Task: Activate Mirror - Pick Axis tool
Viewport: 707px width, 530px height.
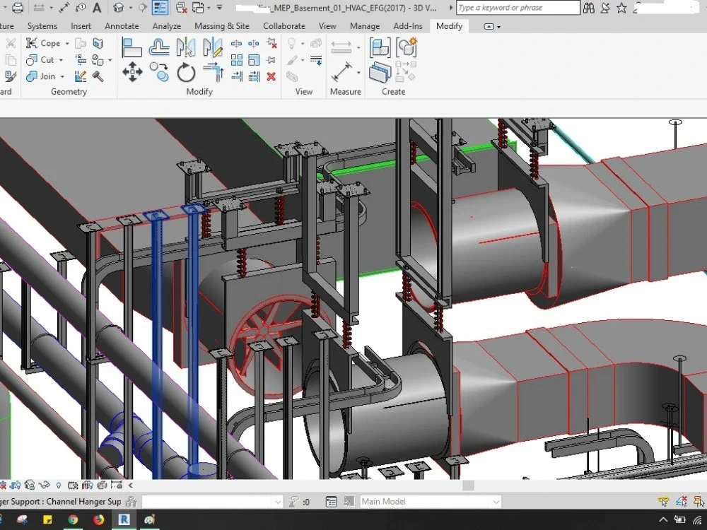Action: (186, 47)
